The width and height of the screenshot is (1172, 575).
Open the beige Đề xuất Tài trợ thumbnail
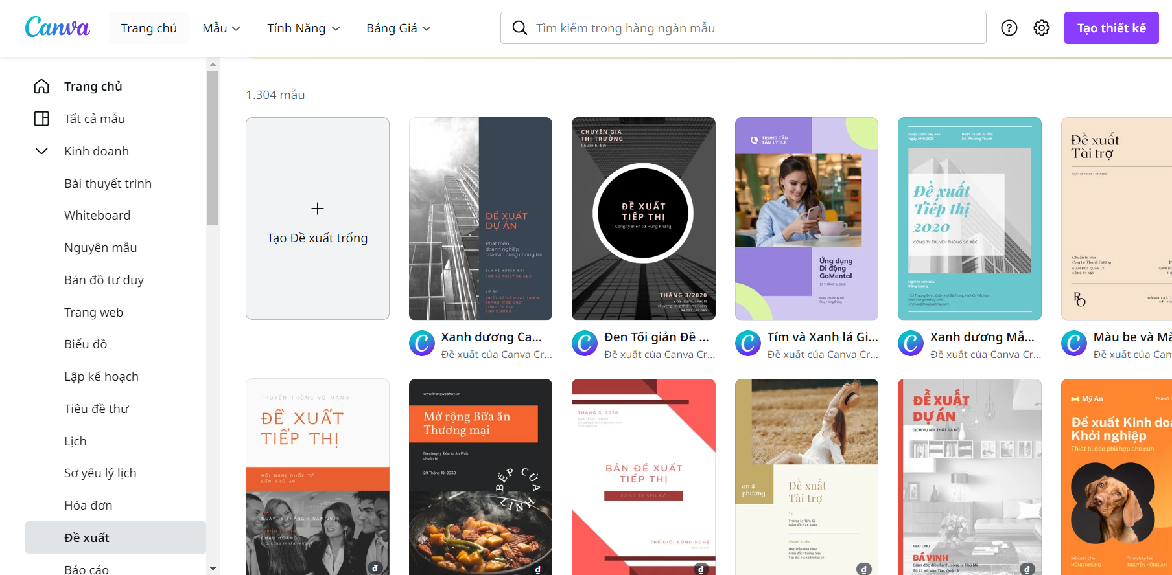click(1116, 218)
